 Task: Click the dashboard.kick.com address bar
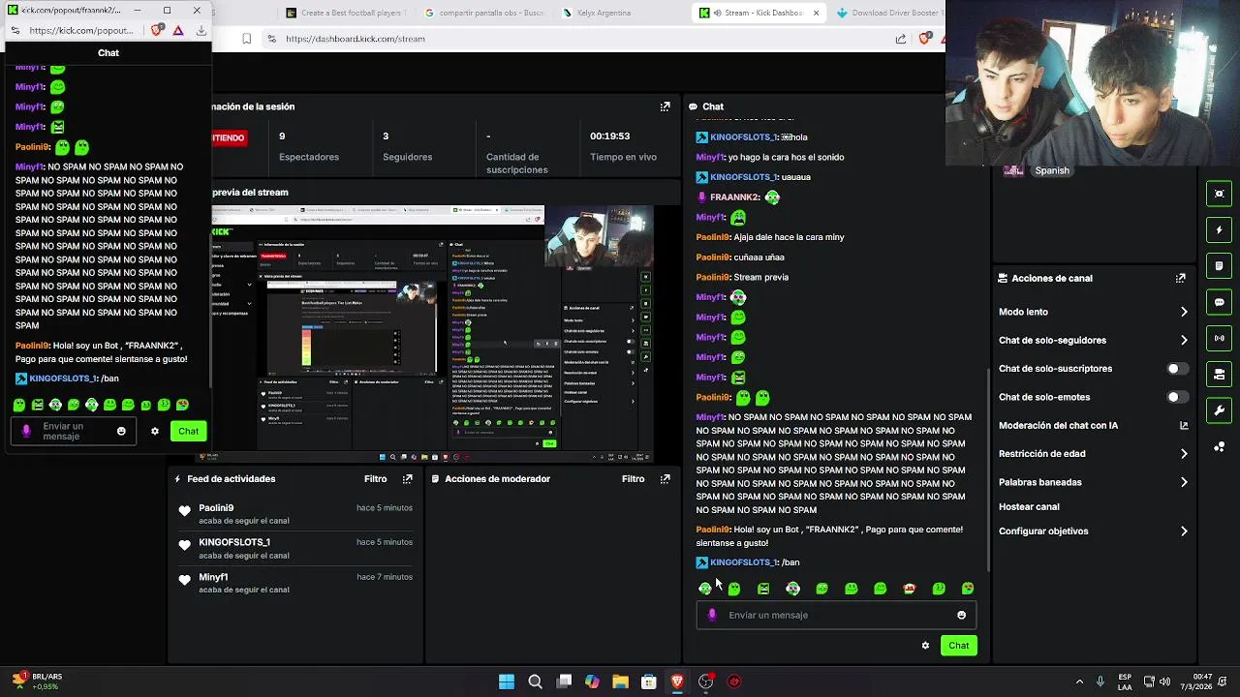[x=572, y=39]
